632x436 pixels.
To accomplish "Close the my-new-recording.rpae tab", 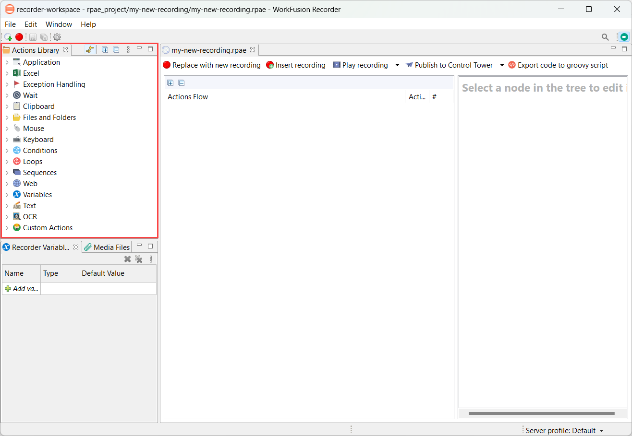I will (253, 50).
